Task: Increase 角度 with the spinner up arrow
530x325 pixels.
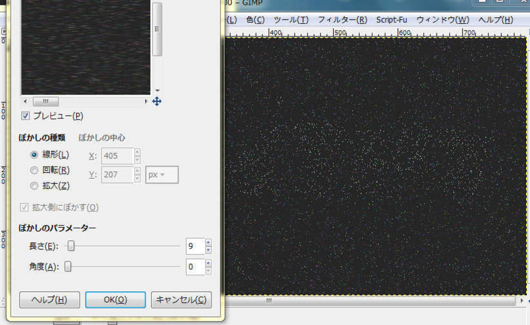Action: pyautogui.click(x=208, y=263)
